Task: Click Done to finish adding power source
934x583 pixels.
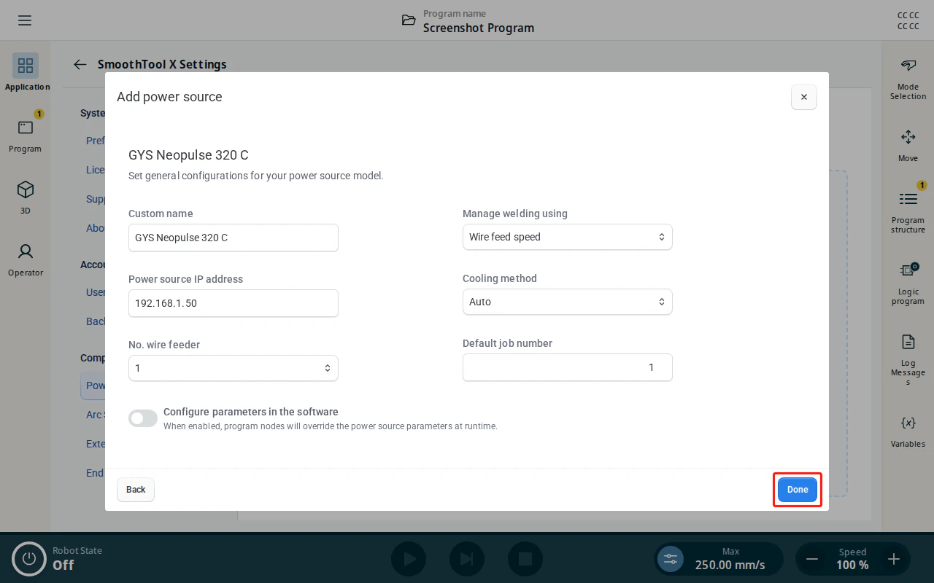Action: pos(798,490)
